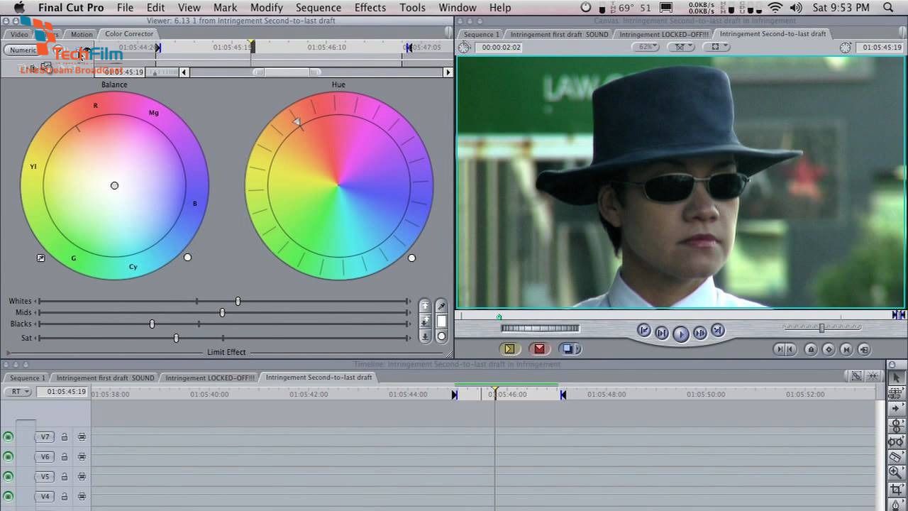Open Canvas zoom 62% pop-up
This screenshot has height=511, width=908.
click(646, 47)
